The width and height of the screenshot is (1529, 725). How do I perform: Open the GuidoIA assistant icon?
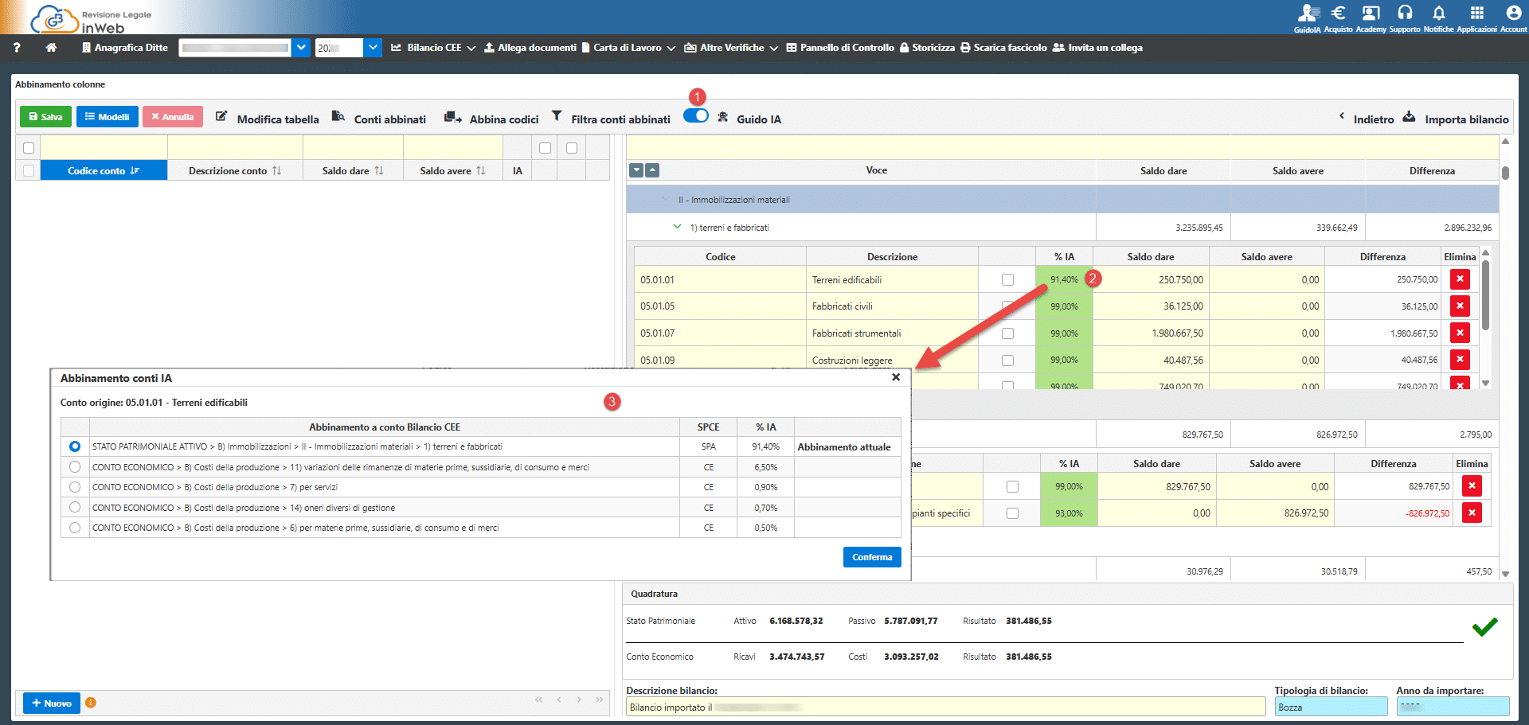[1307, 13]
